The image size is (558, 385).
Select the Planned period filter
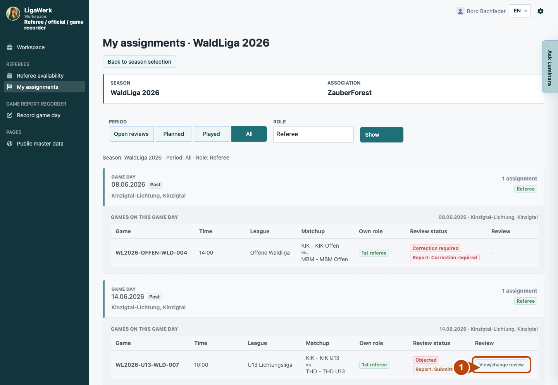(x=174, y=134)
